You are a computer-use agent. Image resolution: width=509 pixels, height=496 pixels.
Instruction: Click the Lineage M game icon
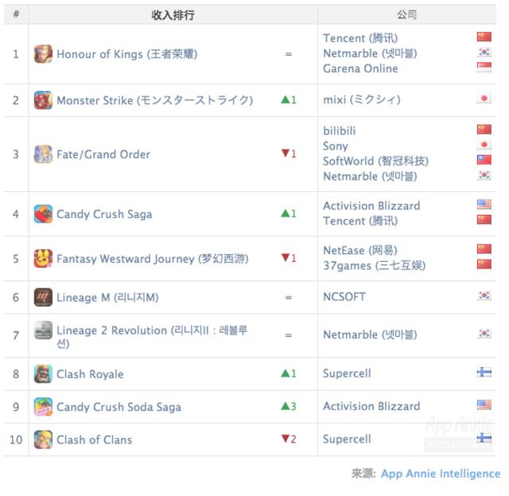point(43,298)
